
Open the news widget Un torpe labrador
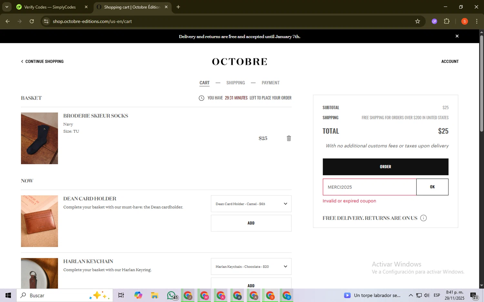pyautogui.click(x=372, y=295)
